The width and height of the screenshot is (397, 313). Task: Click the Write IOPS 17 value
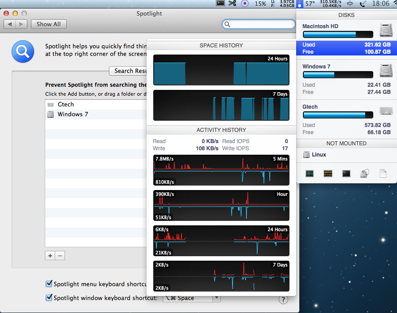click(285, 148)
